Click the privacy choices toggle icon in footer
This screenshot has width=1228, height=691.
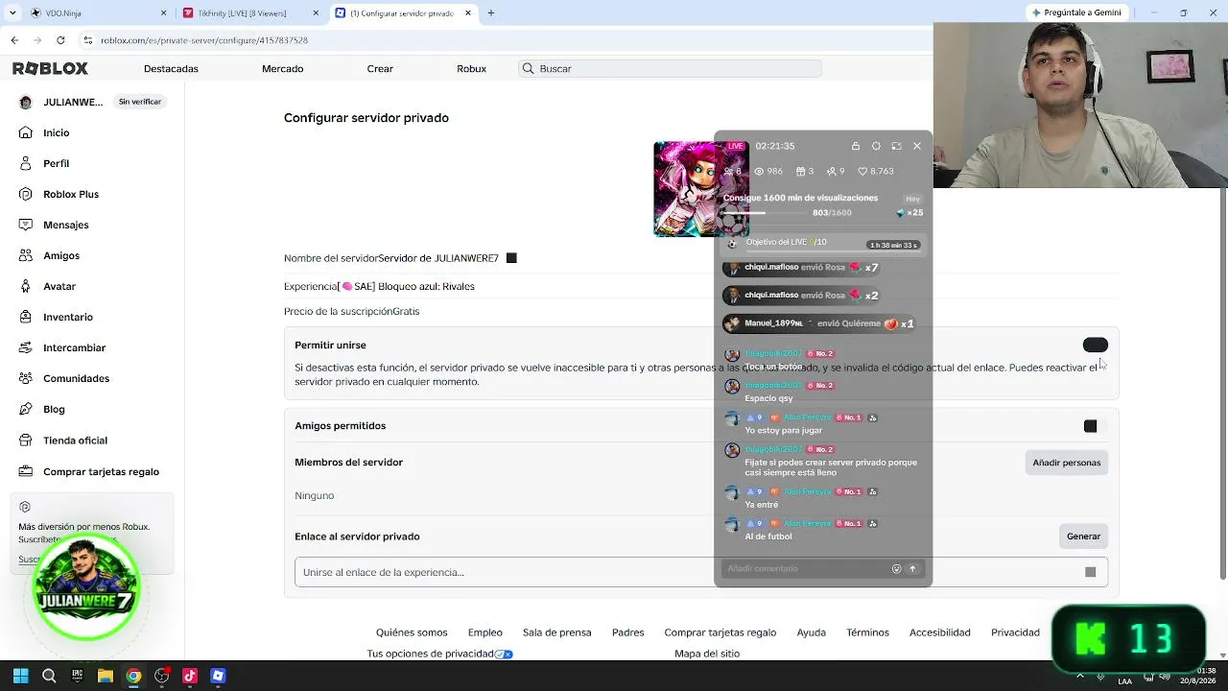[x=504, y=655]
